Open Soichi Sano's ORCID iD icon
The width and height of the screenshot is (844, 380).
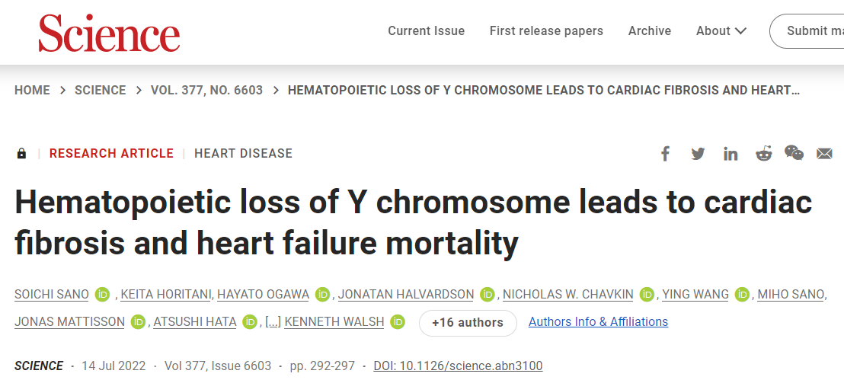click(103, 295)
